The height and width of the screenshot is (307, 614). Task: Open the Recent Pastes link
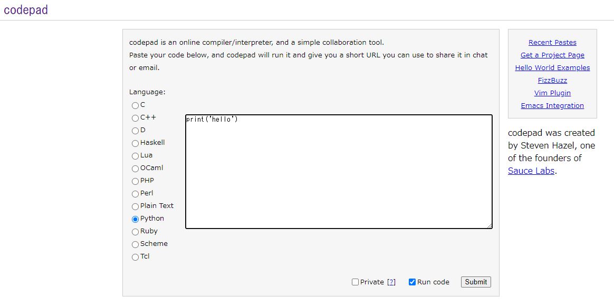click(x=552, y=43)
